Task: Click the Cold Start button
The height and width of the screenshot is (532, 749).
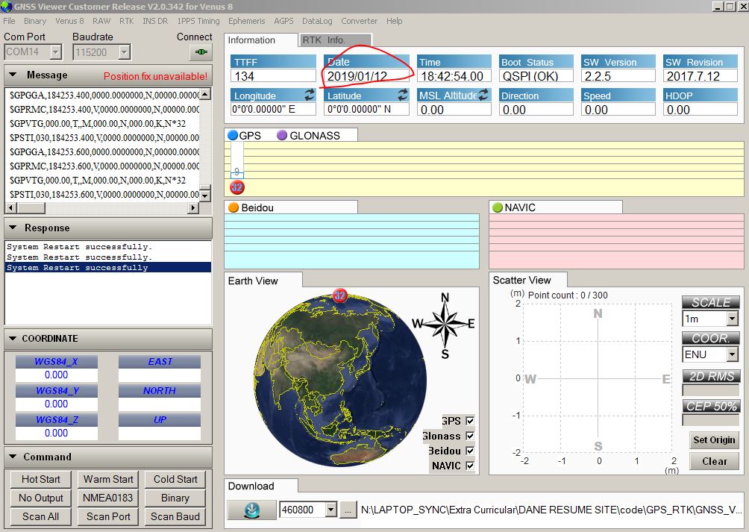Action: (x=175, y=479)
